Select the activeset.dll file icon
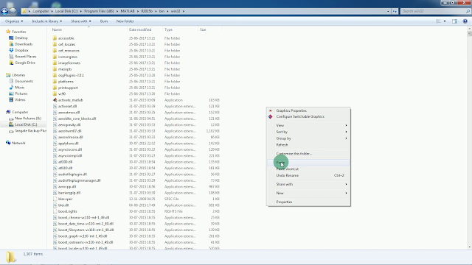Image resolution: width=472 pixels, height=265 pixels. [x=55, y=106]
